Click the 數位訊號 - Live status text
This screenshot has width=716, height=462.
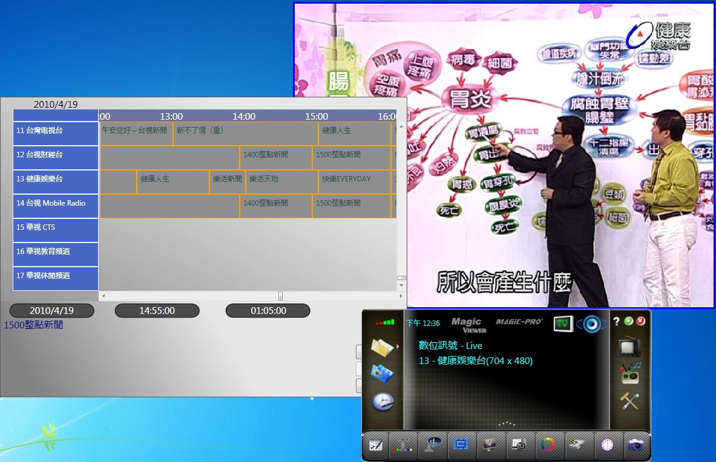pos(450,345)
